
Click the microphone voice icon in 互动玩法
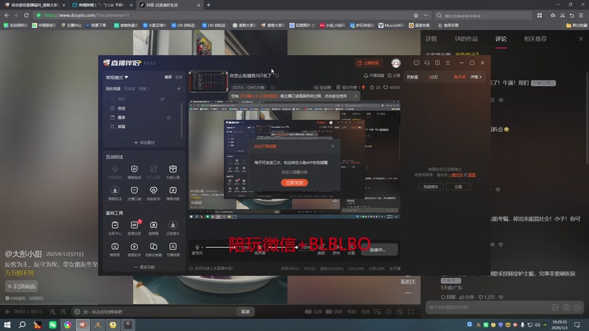pyautogui.click(x=115, y=169)
